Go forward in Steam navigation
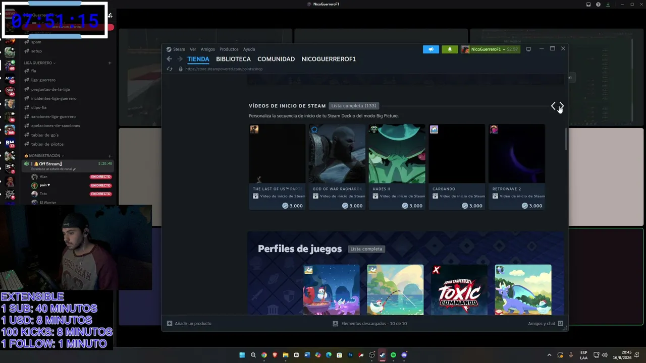 click(180, 59)
